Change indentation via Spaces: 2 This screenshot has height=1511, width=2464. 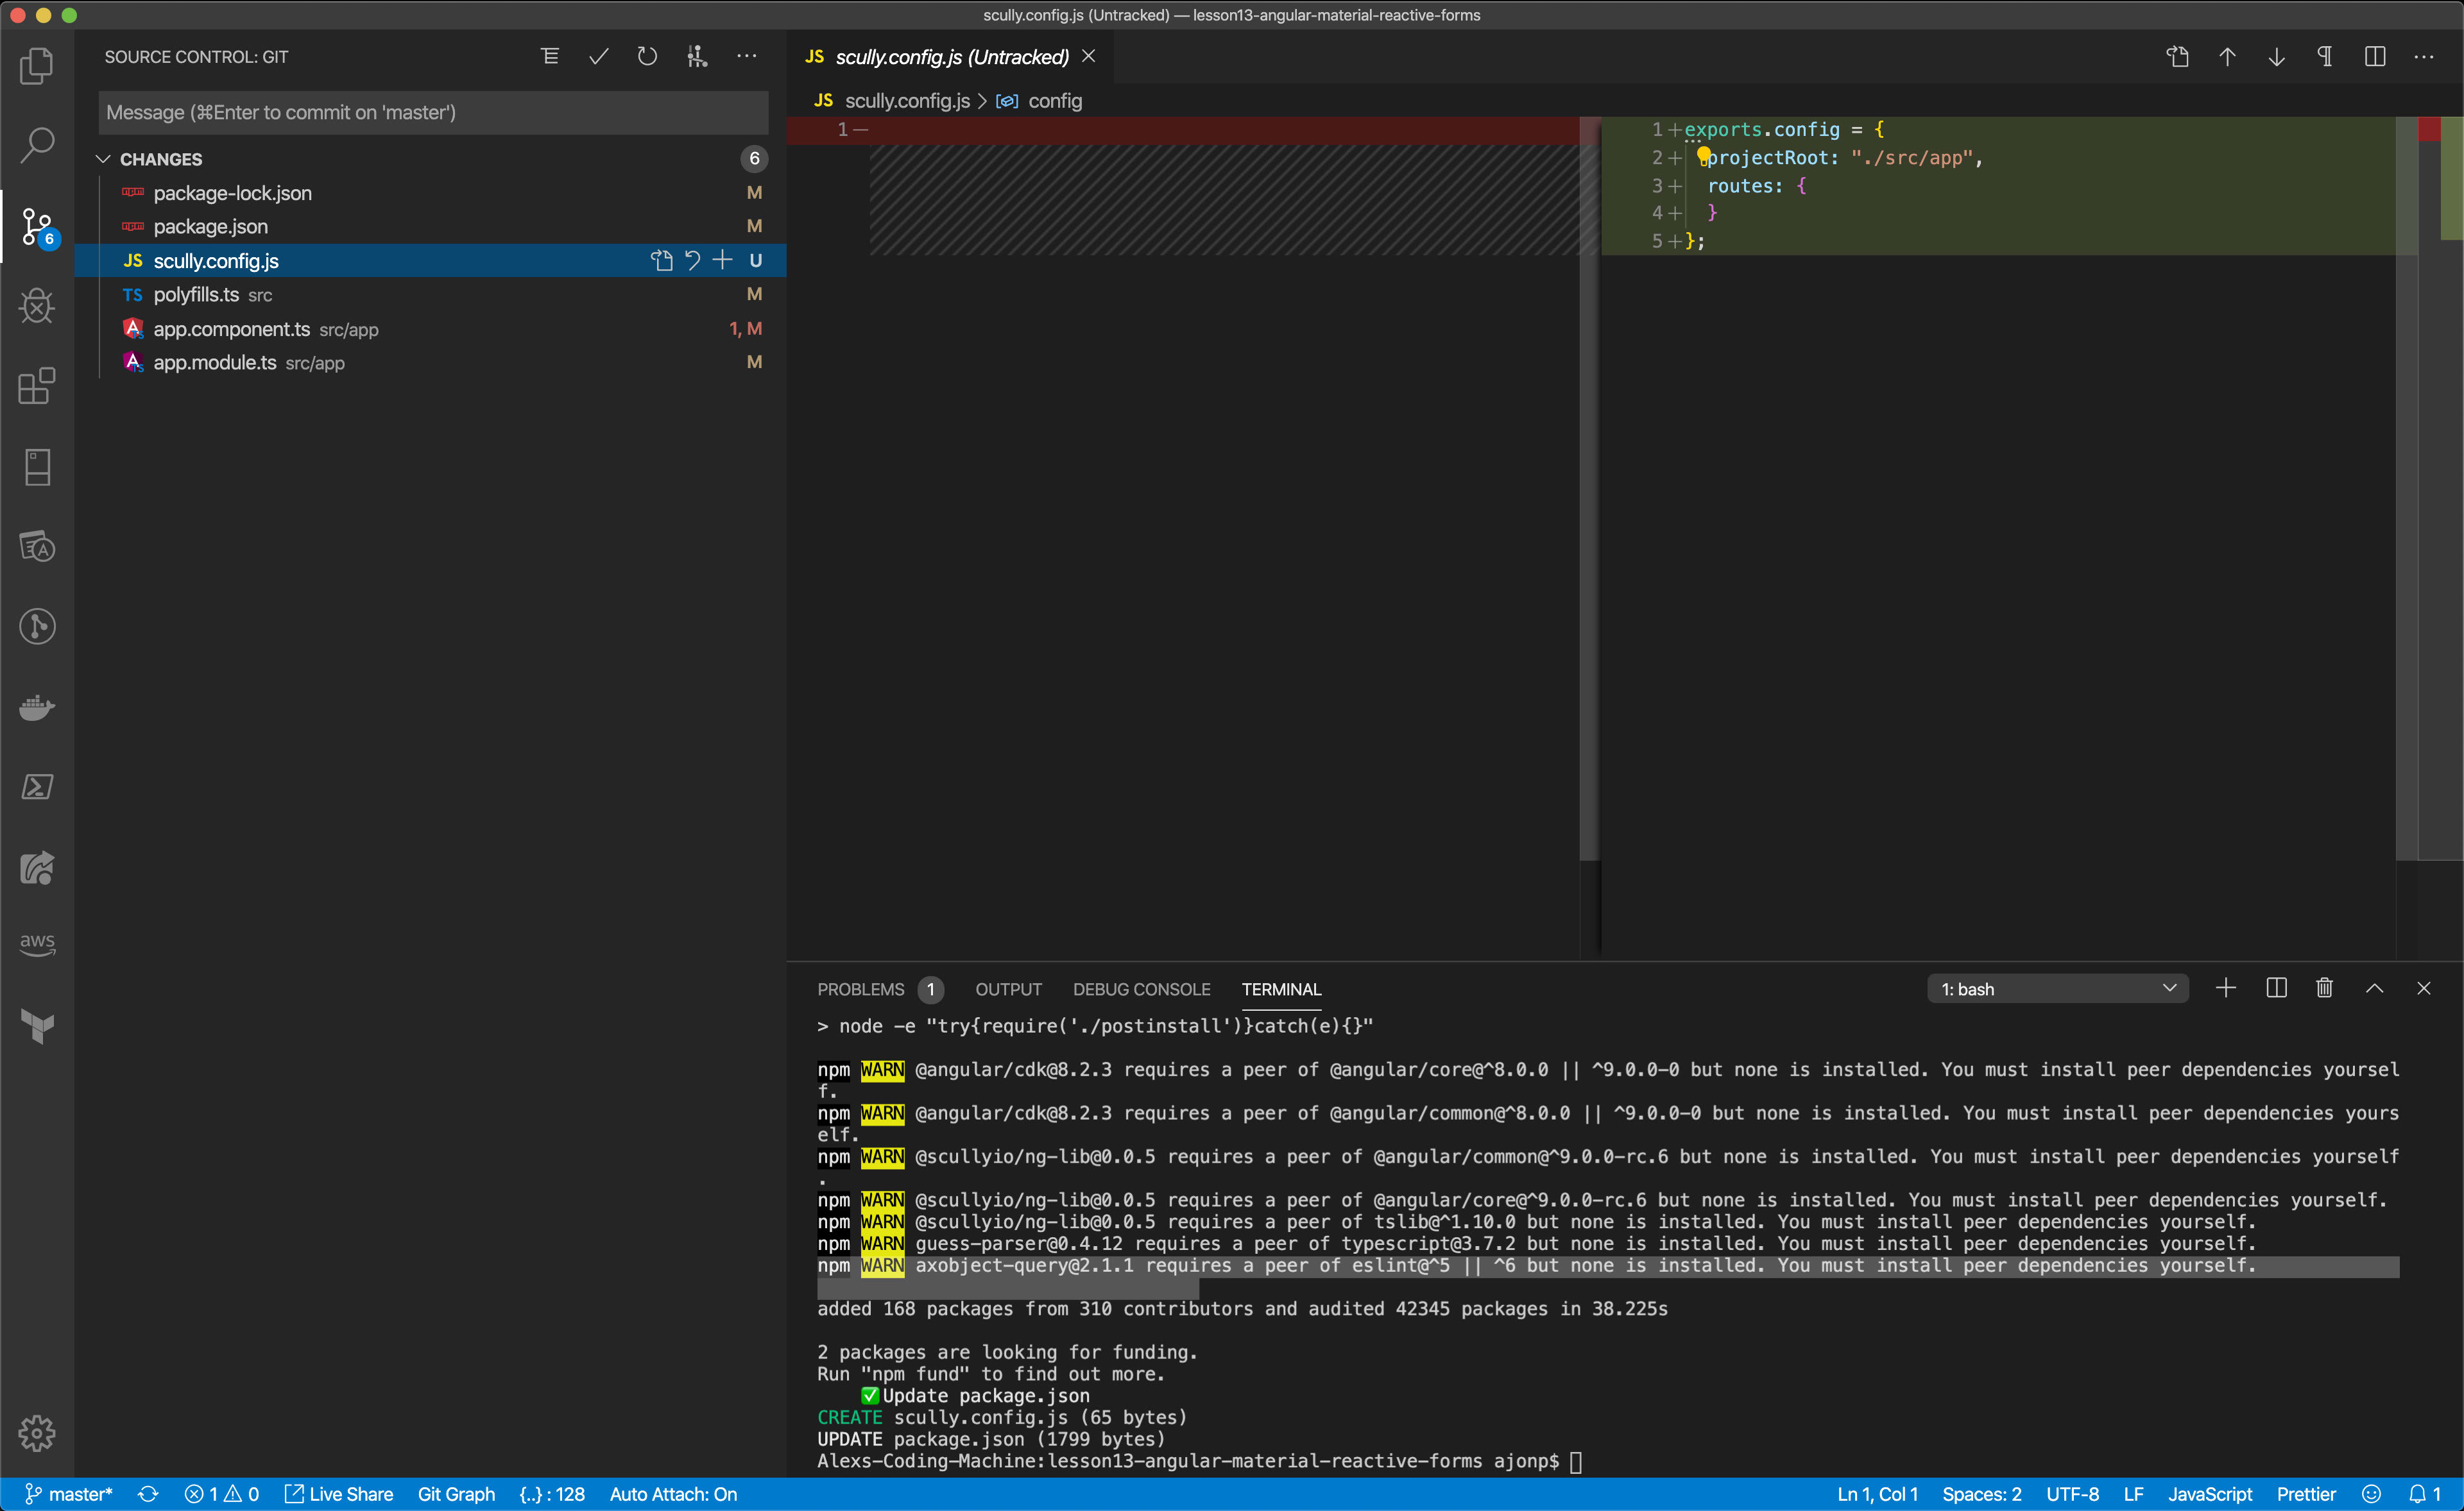(x=1981, y=1494)
